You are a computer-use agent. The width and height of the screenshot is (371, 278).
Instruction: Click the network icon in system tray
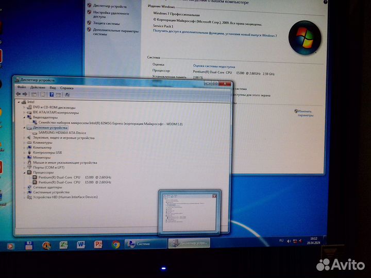[x=295, y=241]
